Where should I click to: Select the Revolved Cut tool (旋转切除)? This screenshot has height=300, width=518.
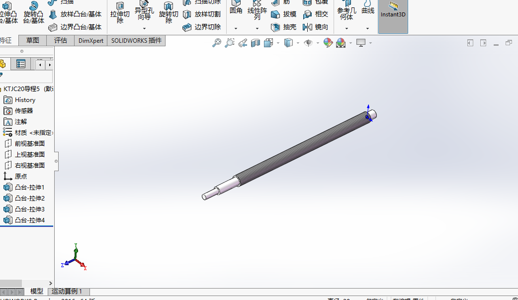(169, 12)
